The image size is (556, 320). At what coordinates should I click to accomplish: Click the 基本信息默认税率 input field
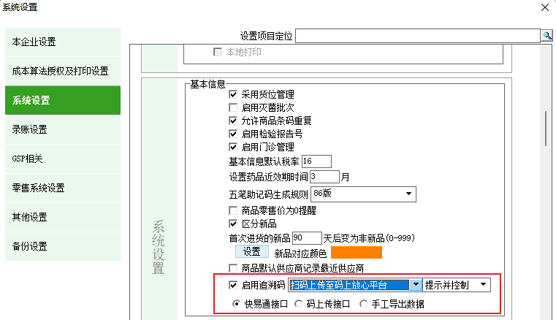(316, 161)
